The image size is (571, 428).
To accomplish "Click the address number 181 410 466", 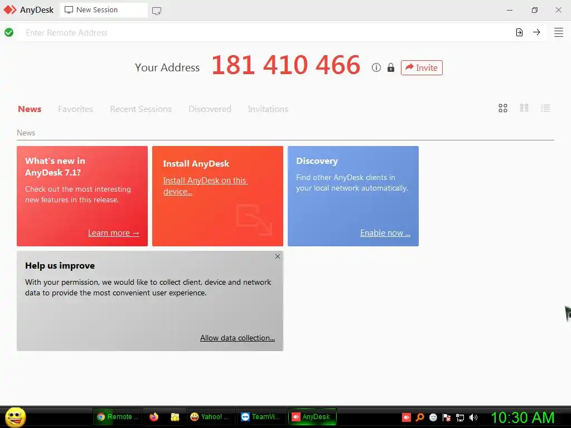I will 286,65.
